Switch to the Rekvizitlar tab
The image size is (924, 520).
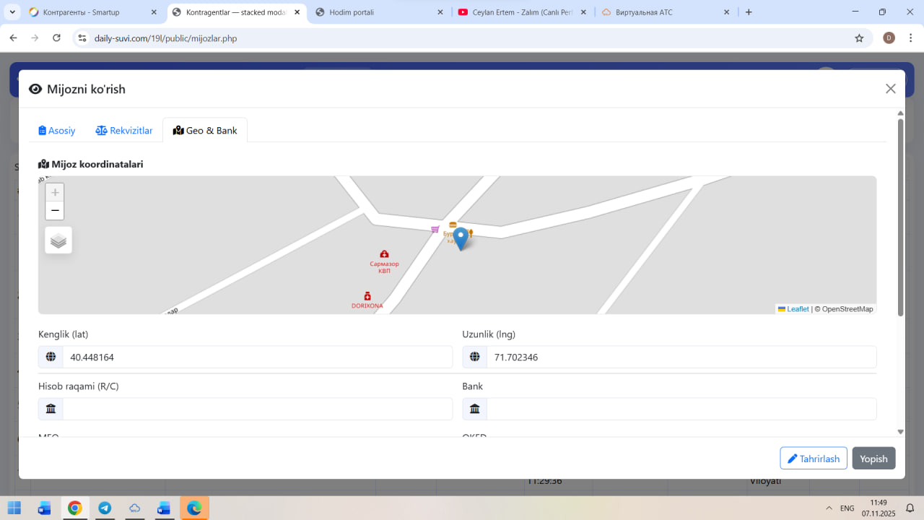(x=124, y=131)
